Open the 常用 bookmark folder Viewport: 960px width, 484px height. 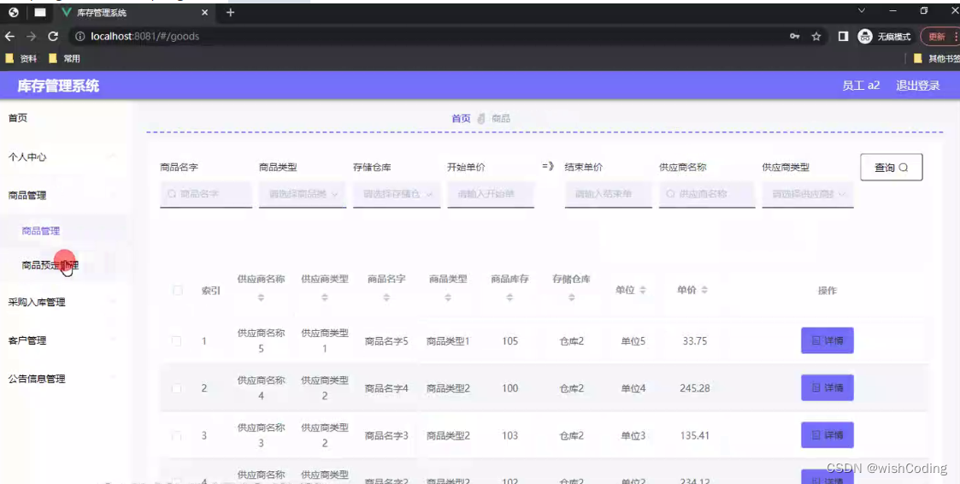click(x=64, y=58)
